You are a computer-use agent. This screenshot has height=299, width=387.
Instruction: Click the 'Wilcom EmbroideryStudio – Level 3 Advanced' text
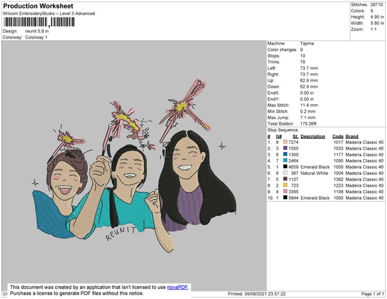[49, 14]
